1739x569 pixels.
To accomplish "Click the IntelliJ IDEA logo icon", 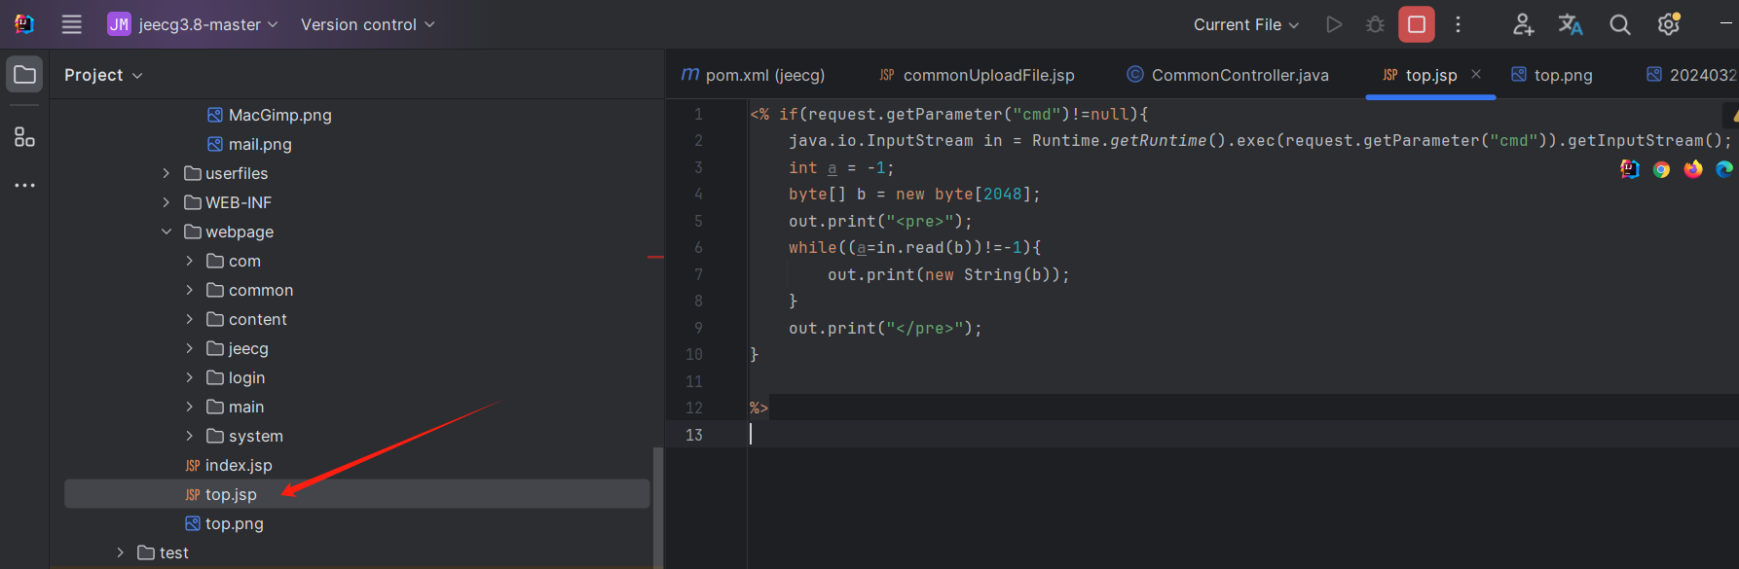I will tap(24, 24).
